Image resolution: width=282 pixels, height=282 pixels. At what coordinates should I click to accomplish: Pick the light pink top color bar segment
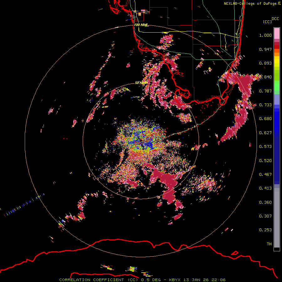pyautogui.click(x=277, y=33)
